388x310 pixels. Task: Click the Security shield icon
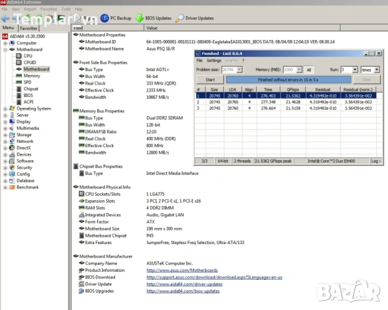coord(12,167)
